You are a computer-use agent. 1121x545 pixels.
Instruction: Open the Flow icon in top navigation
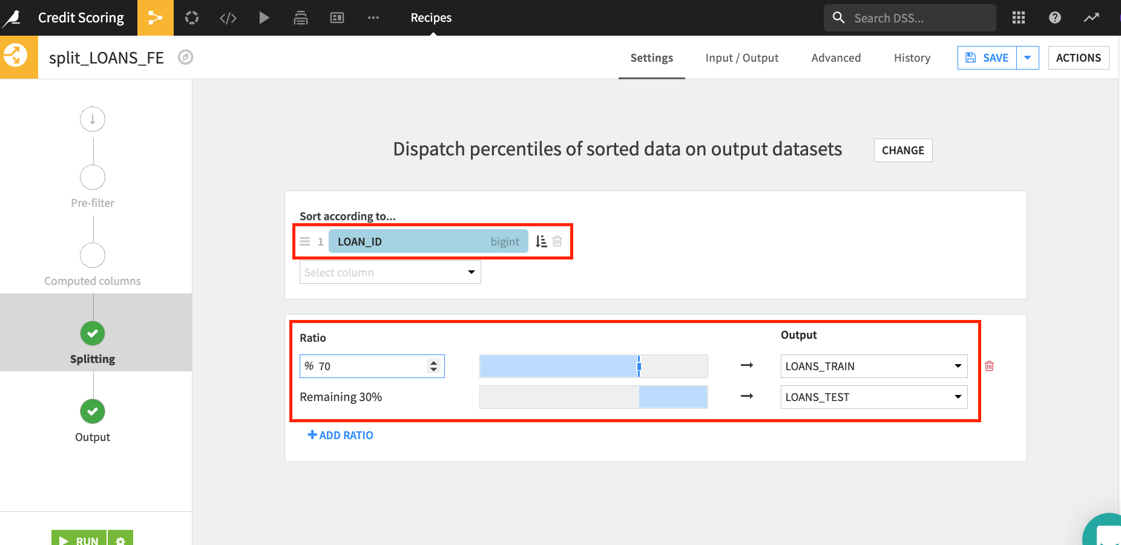tap(155, 18)
